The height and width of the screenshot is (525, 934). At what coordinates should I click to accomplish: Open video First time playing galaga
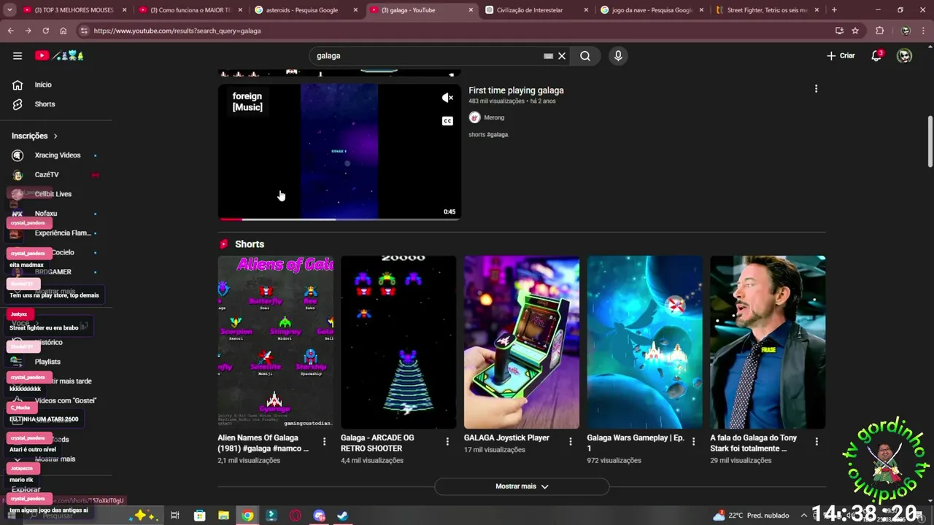click(x=516, y=90)
